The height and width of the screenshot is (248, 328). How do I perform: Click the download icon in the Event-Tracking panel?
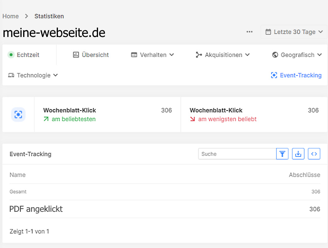[298, 154]
